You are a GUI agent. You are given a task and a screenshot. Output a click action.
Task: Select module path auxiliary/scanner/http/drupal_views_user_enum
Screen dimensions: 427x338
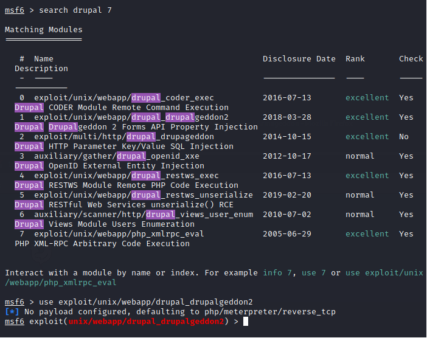tap(143, 215)
